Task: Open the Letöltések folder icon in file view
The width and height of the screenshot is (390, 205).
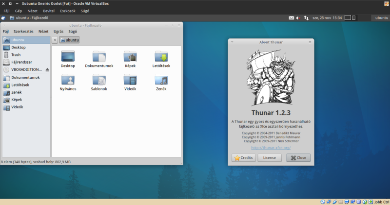Action: [x=161, y=56]
